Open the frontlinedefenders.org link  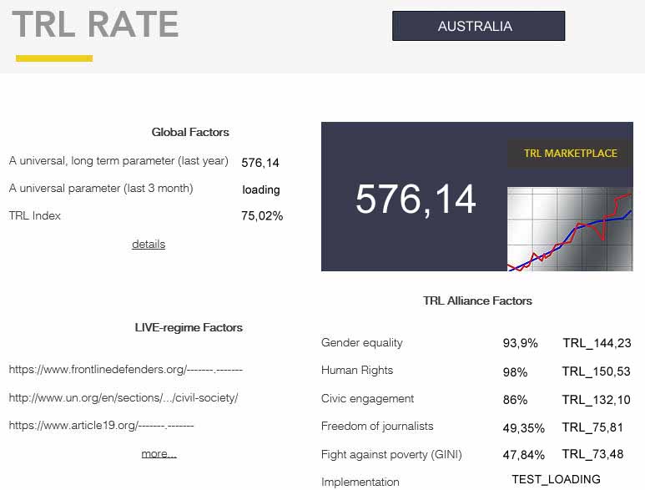125,369
